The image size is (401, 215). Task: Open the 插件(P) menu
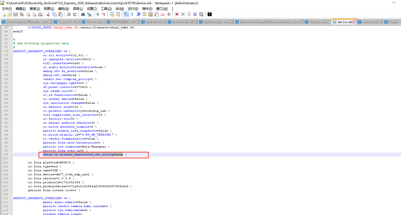(147, 9)
